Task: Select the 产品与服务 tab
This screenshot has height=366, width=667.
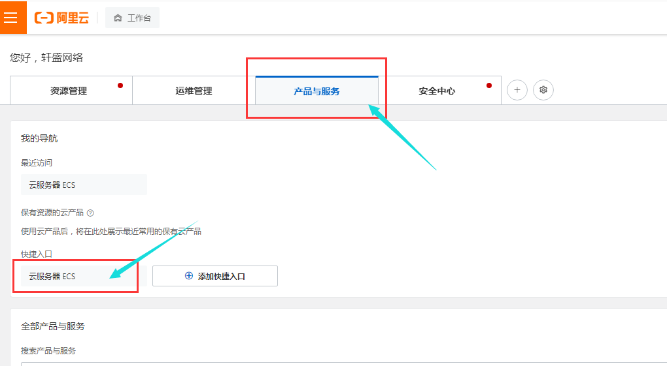Action: (316, 91)
